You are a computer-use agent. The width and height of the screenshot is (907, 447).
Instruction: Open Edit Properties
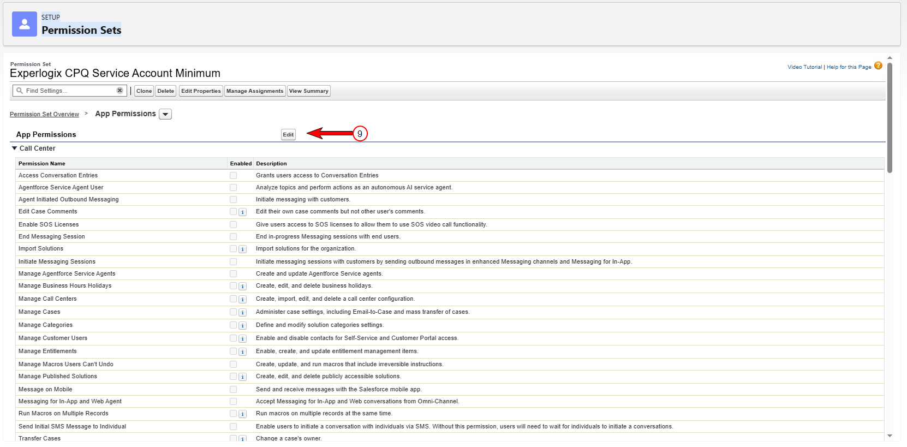[x=201, y=91]
